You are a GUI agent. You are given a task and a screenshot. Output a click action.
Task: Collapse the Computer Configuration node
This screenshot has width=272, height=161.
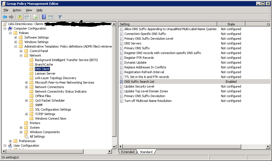pos(5,28)
